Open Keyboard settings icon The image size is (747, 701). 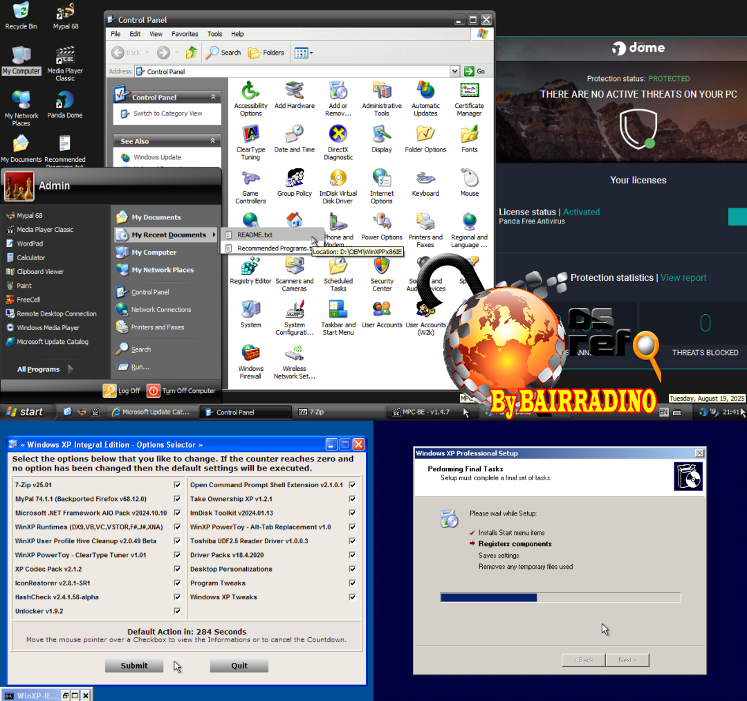(425, 183)
